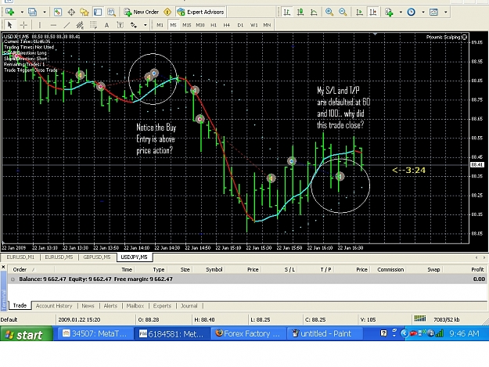Image resolution: width=489 pixels, height=367 pixels.
Task: Switch chart to H4 timeframe
Action: [x=227, y=25]
